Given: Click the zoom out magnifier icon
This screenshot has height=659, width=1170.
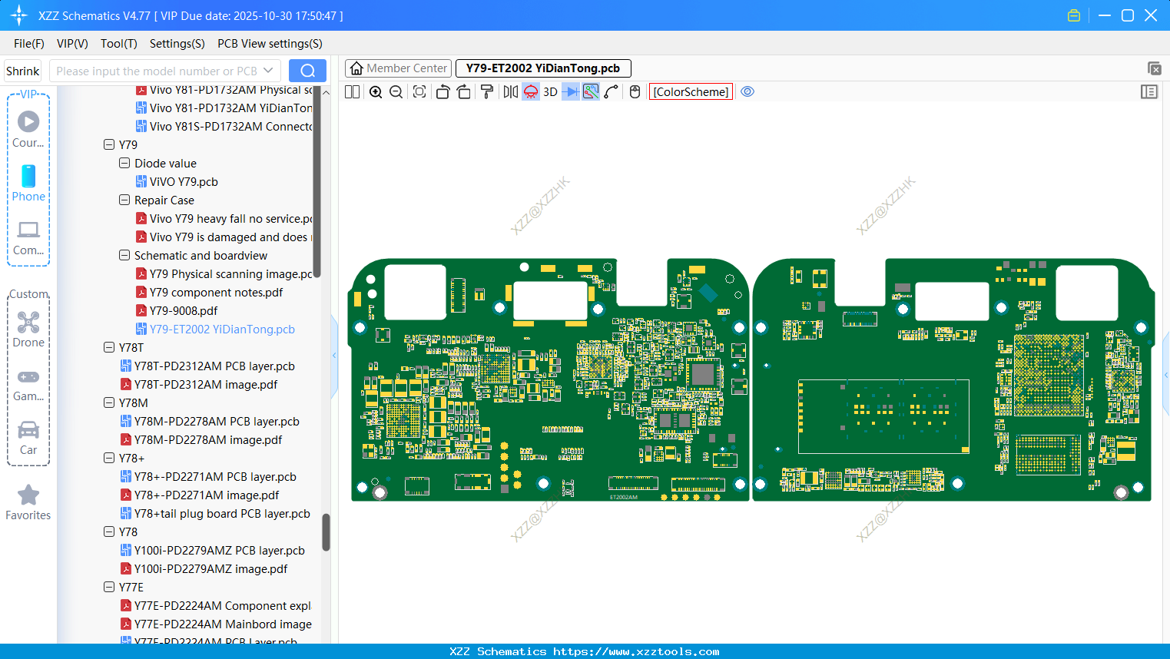Looking at the screenshot, I should [396, 92].
